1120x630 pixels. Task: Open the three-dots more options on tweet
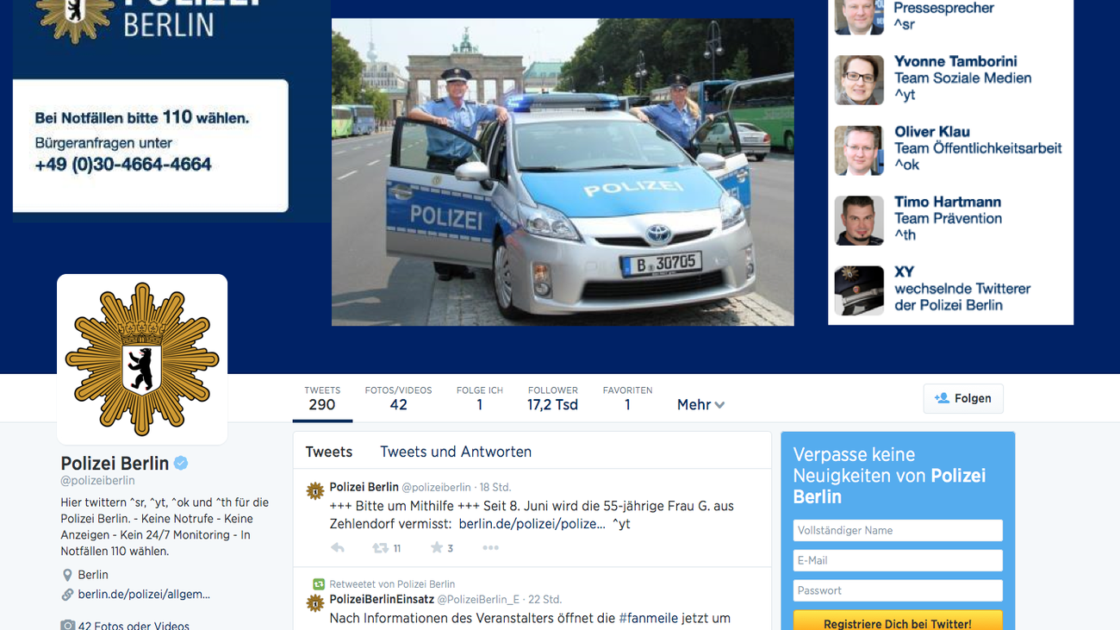coord(490,548)
